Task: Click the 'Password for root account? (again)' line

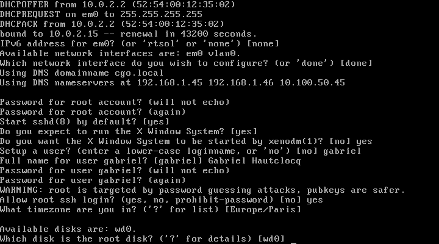Action: [93, 112]
